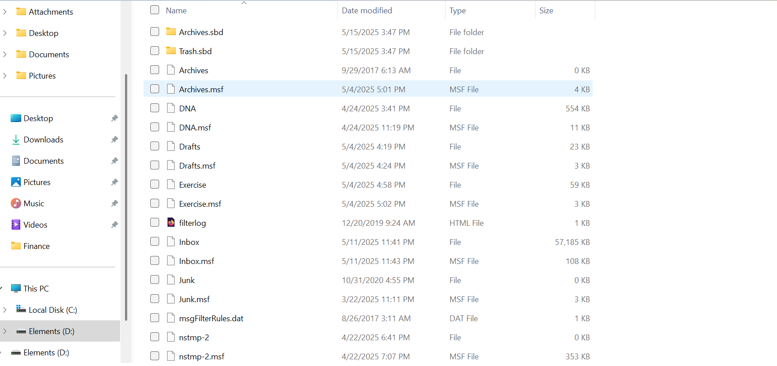Click the DAT File type cell
Image resolution: width=777 pixels, height=366 pixels.
pos(464,318)
